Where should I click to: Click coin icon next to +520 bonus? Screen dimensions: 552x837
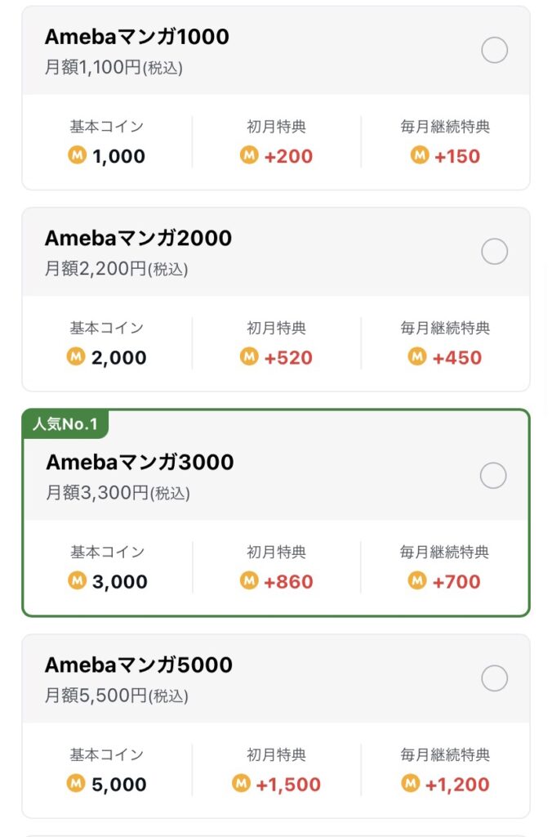[249, 356]
